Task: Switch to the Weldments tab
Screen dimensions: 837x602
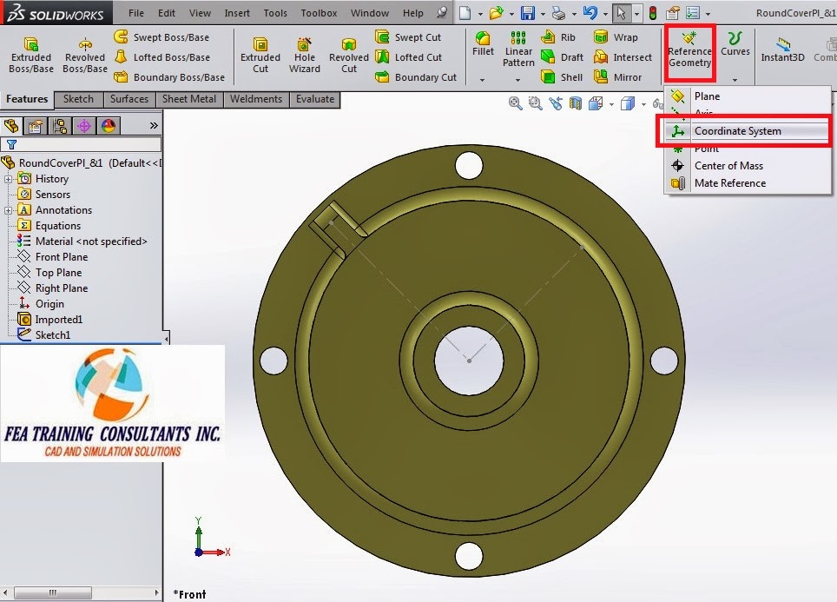Action: coord(256,99)
